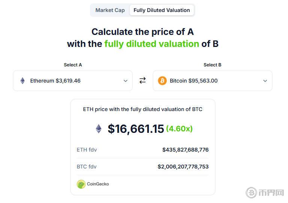This screenshot has width=288, height=203.
Task: Click the BTC fdv value $2,006,207,778,753
Action: (183, 167)
